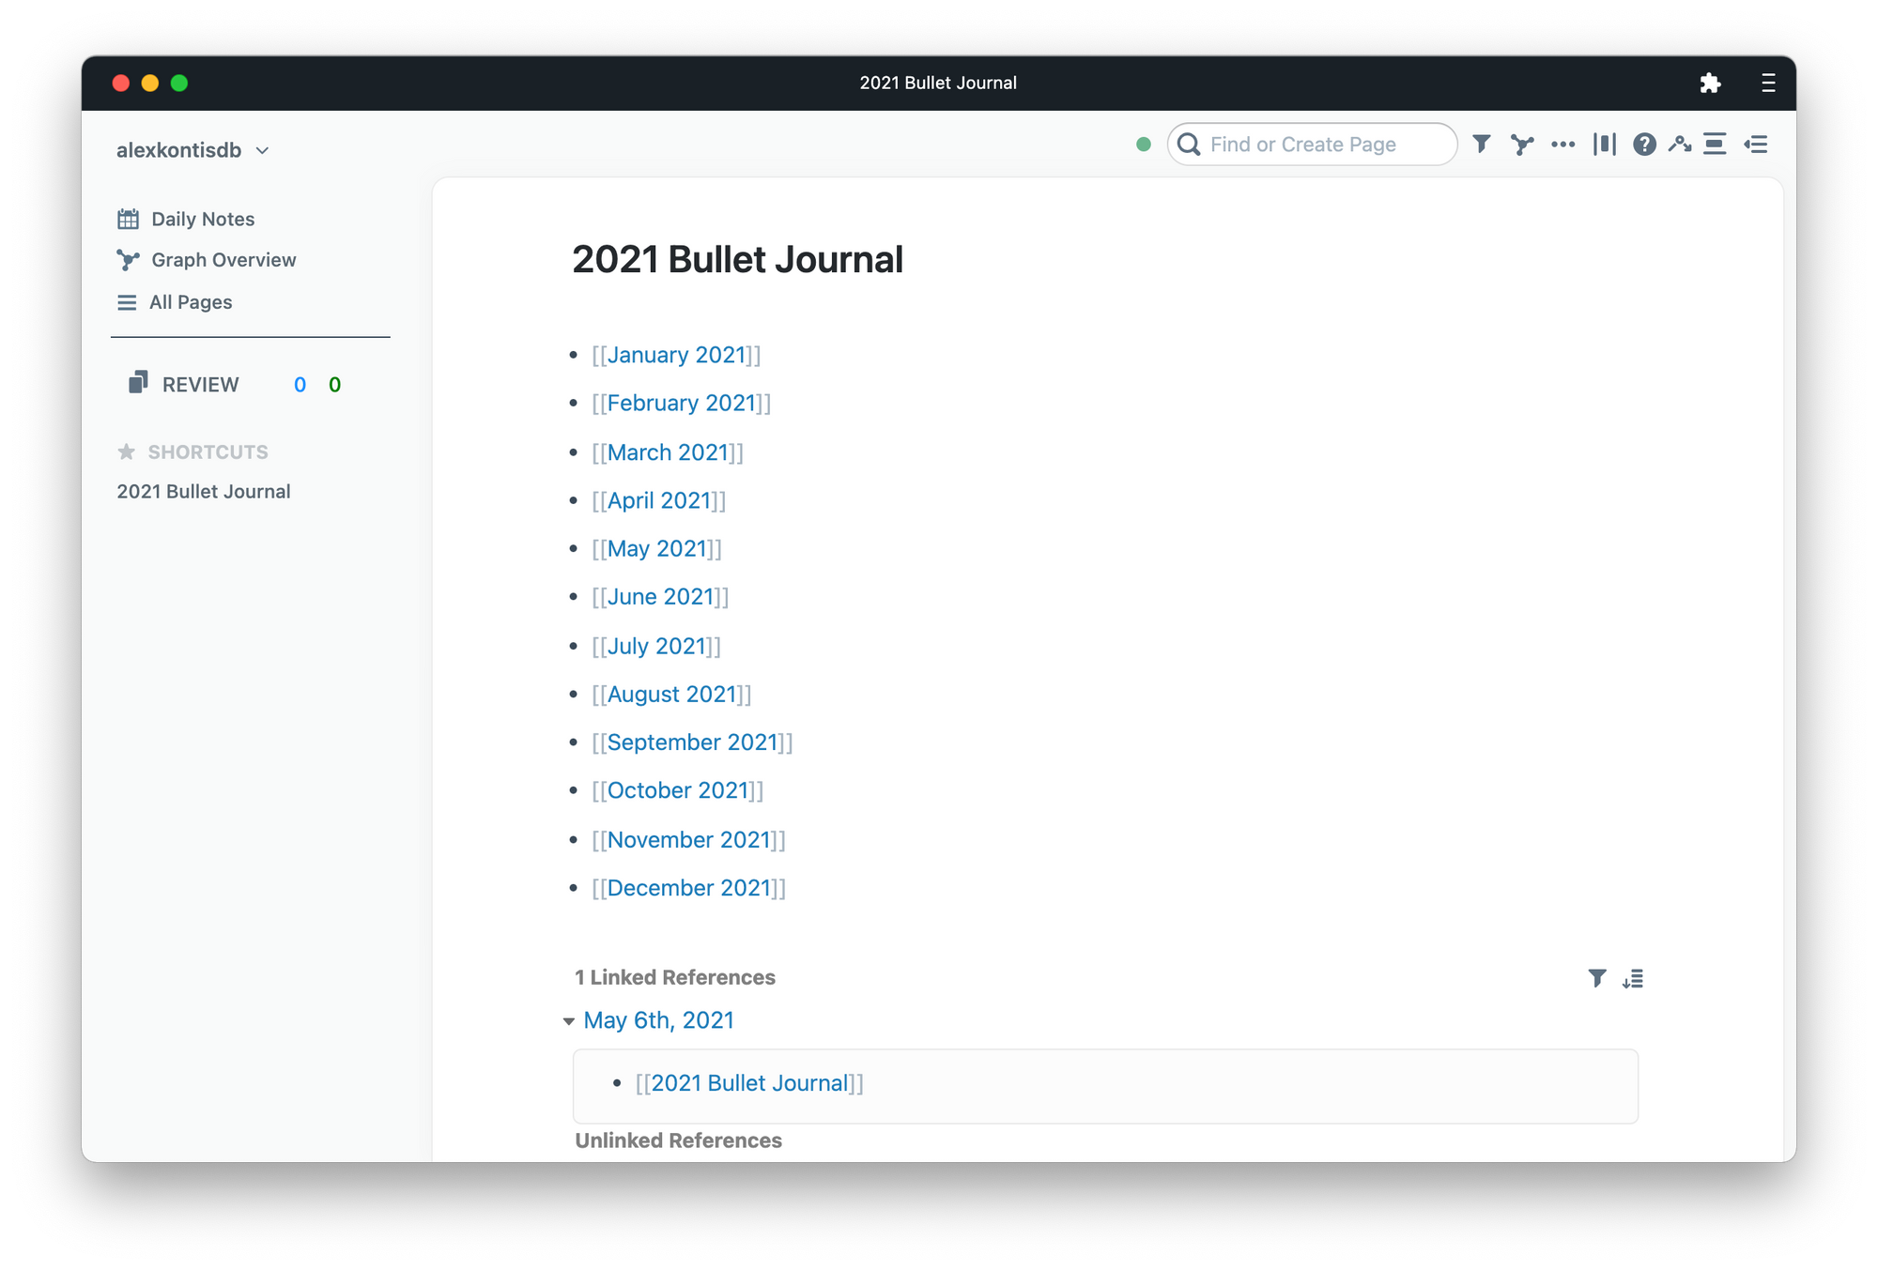Sort the linked references
1878x1270 pixels.
click(x=1633, y=979)
